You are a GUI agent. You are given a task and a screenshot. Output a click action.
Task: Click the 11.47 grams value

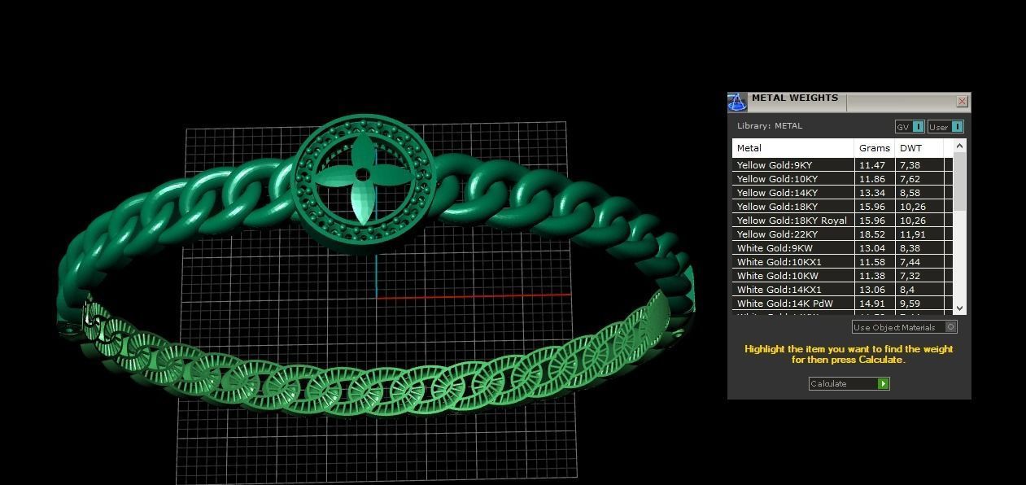[871, 165]
